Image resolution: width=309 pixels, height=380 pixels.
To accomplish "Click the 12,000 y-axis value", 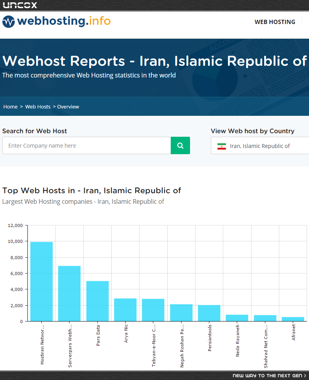I will click(15, 225).
